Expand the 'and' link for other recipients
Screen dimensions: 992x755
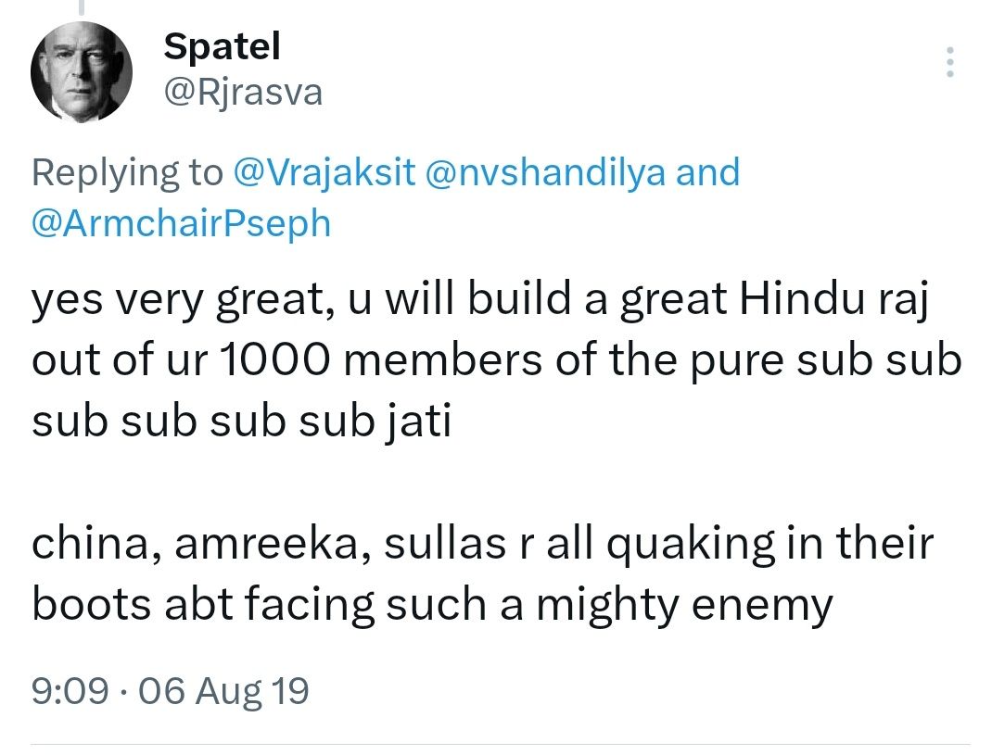707,172
